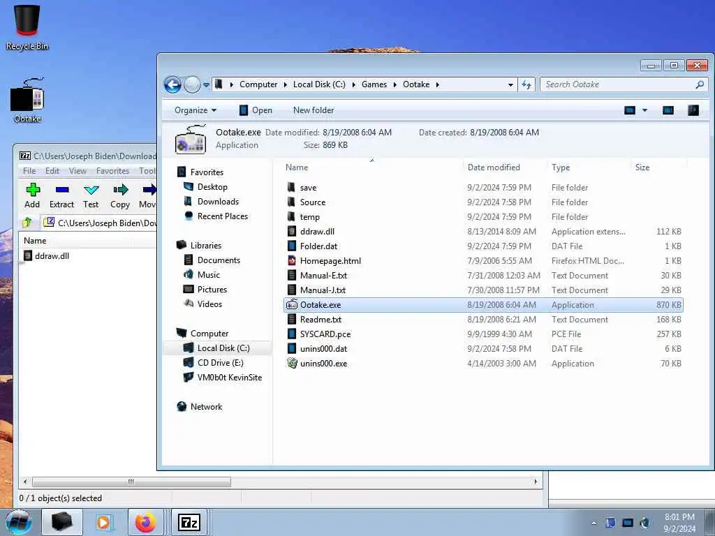
Task: Go back in Explorer navigation
Action: (172, 84)
